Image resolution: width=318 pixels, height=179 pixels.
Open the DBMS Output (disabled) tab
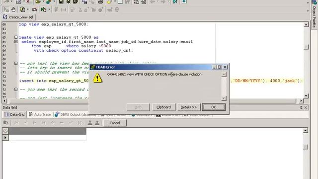pyautogui.click(x=76, y=114)
